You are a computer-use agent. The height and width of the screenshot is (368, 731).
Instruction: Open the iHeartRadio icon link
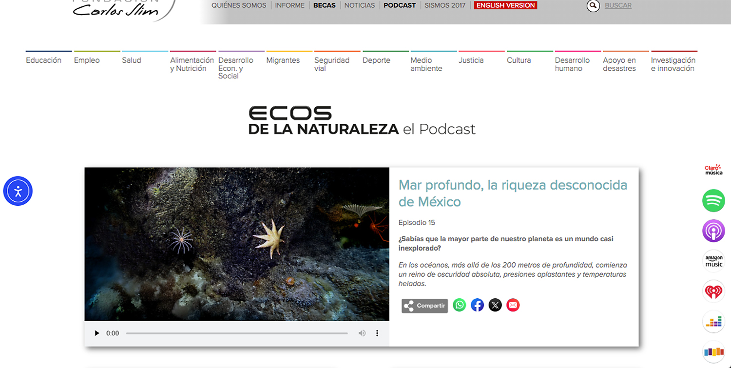tap(713, 291)
